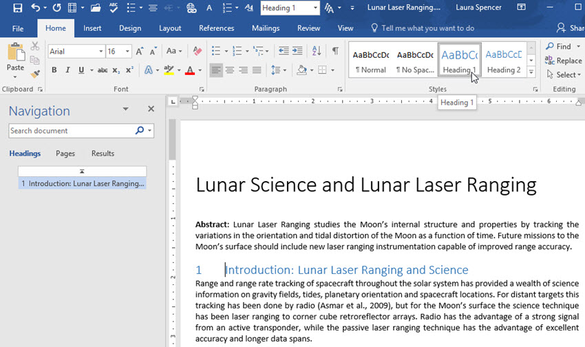This screenshot has width=585, height=347.
Task: Toggle Bold formatting
Action: coord(54,70)
